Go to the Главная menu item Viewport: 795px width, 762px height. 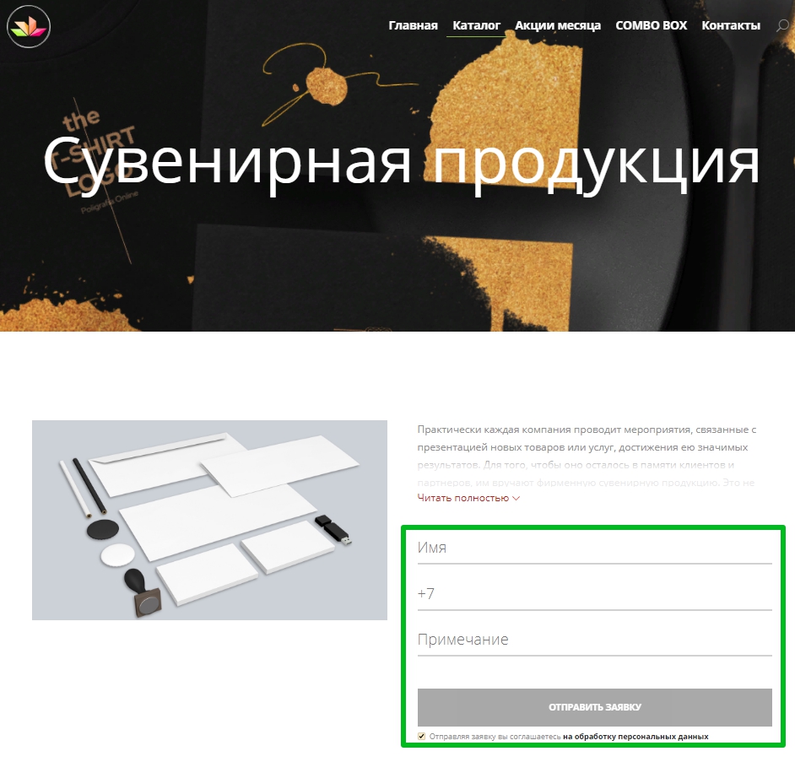click(x=413, y=25)
